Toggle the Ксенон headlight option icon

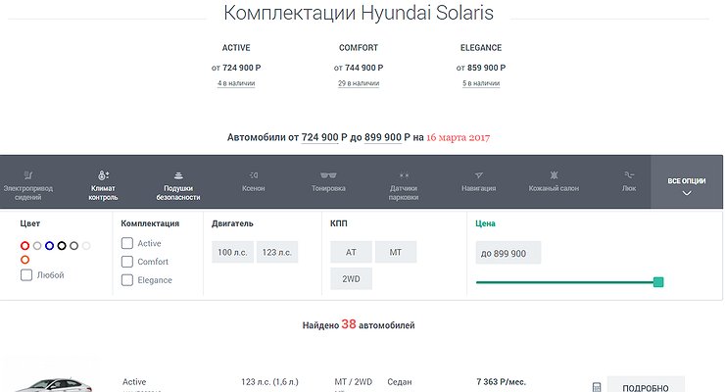click(x=254, y=175)
